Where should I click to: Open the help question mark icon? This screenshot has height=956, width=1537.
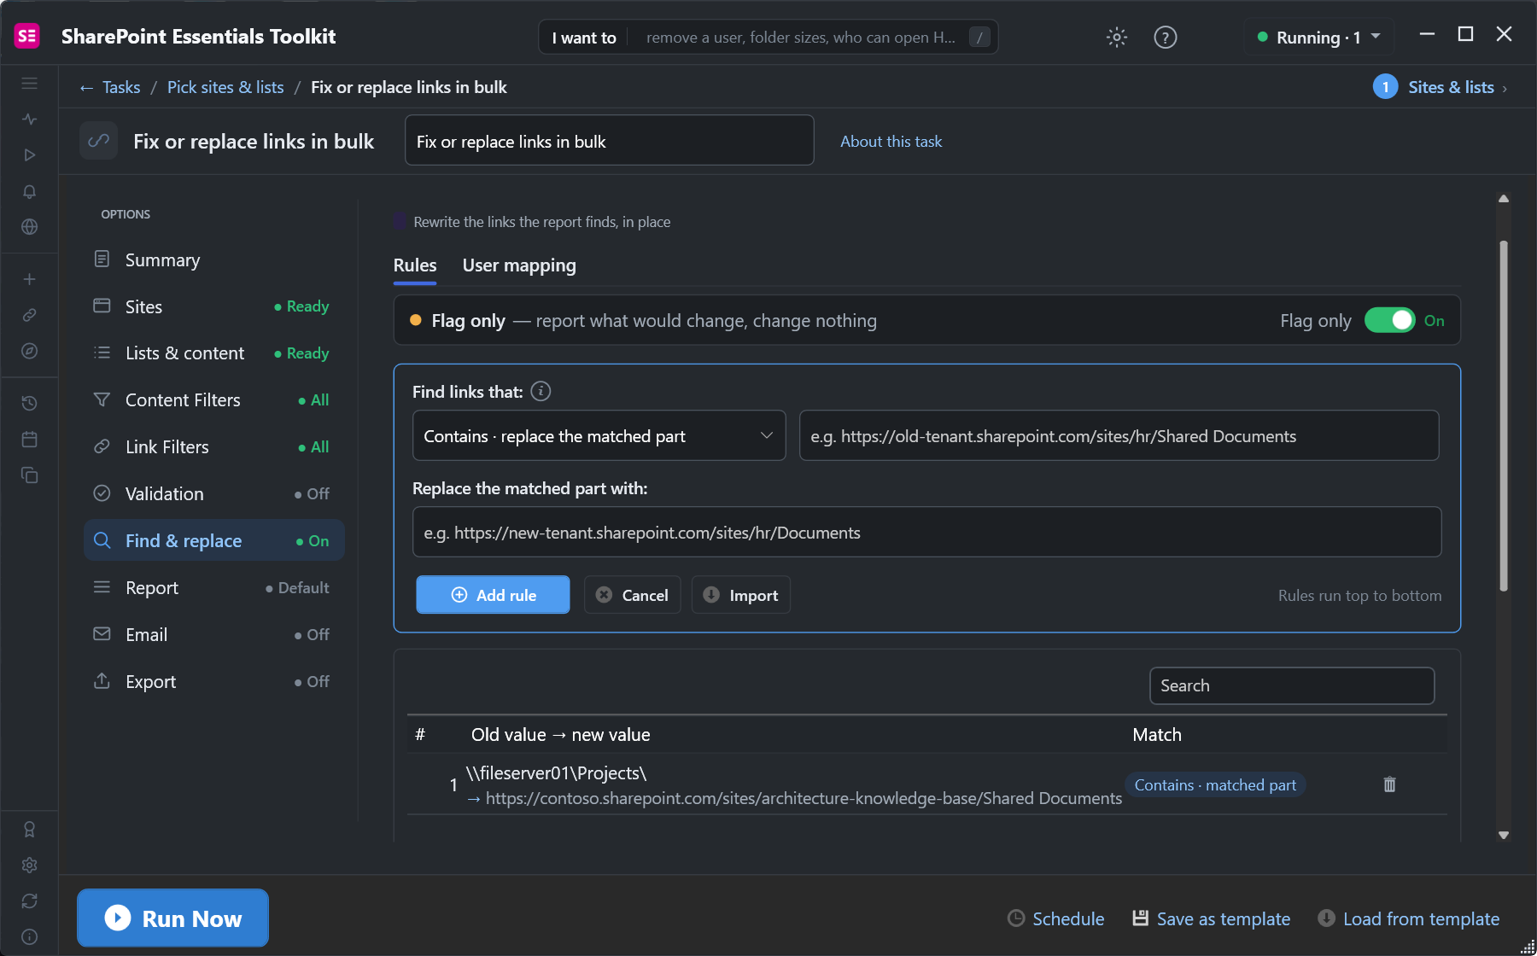(x=1165, y=38)
